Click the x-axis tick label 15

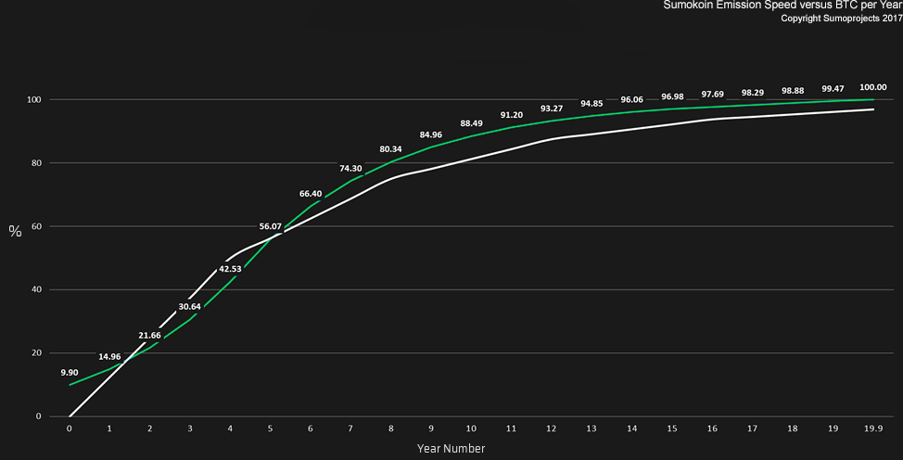point(672,428)
